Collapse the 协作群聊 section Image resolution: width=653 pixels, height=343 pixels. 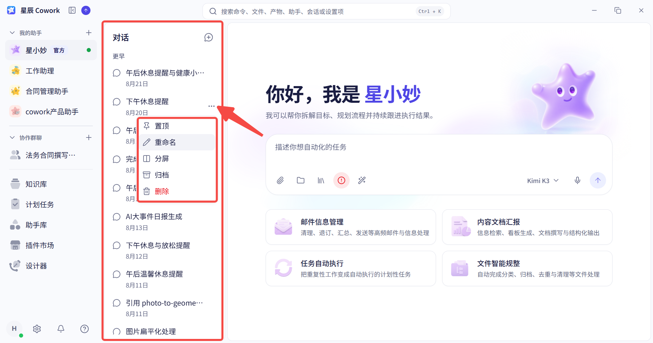point(12,137)
